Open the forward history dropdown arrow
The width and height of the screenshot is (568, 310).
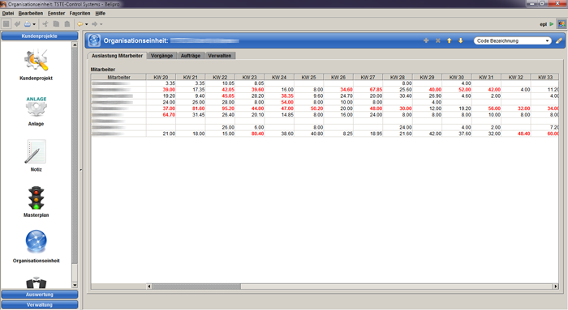click(x=101, y=24)
